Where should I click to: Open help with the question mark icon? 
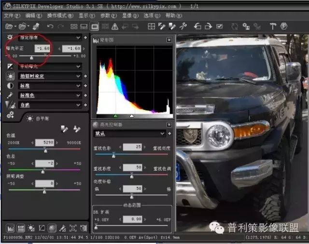click(284, 26)
